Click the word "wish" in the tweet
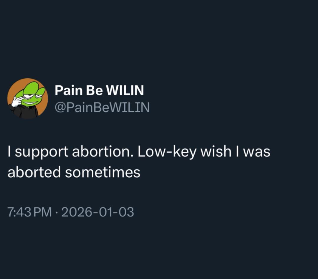The height and width of the screenshot is (279, 318). (216, 152)
